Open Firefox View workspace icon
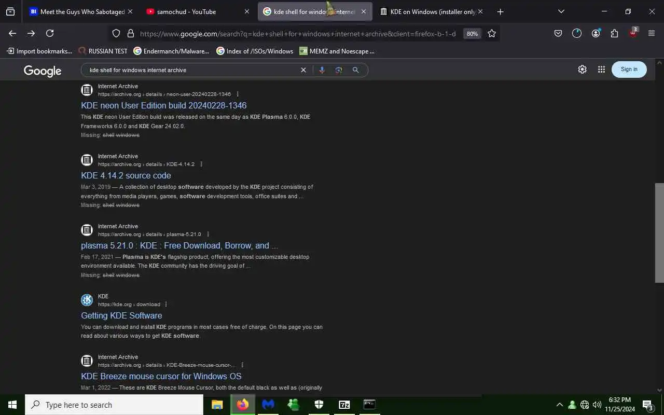The height and width of the screenshot is (415, 664). click(10, 11)
